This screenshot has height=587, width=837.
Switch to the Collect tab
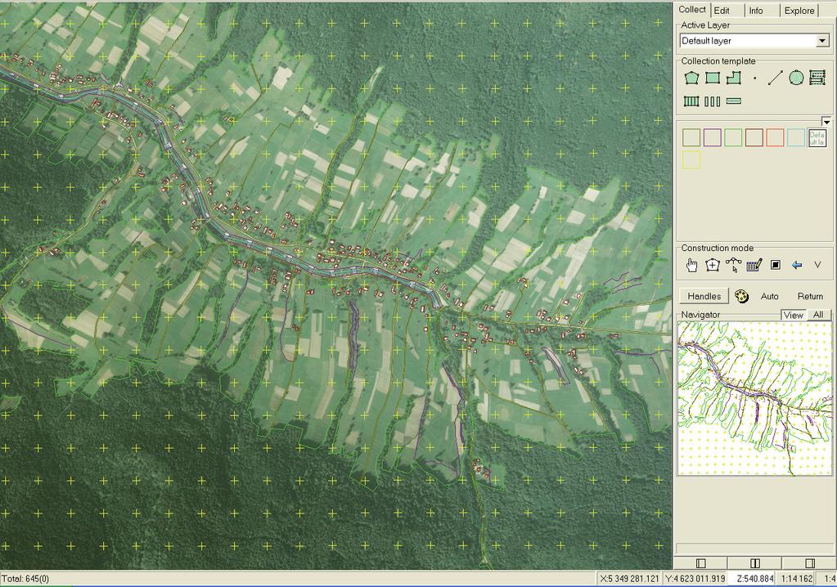click(692, 10)
